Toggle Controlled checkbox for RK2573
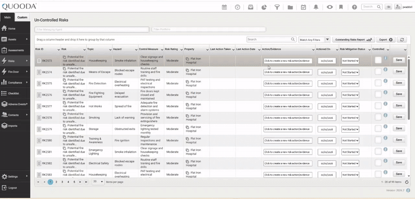The image size is (415, 199). point(378,60)
